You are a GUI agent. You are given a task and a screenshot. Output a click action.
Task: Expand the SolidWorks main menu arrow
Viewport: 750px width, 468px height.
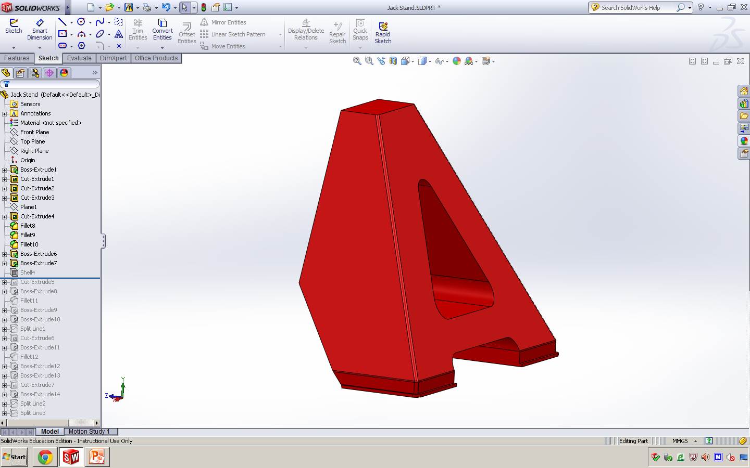pyautogui.click(x=67, y=7)
